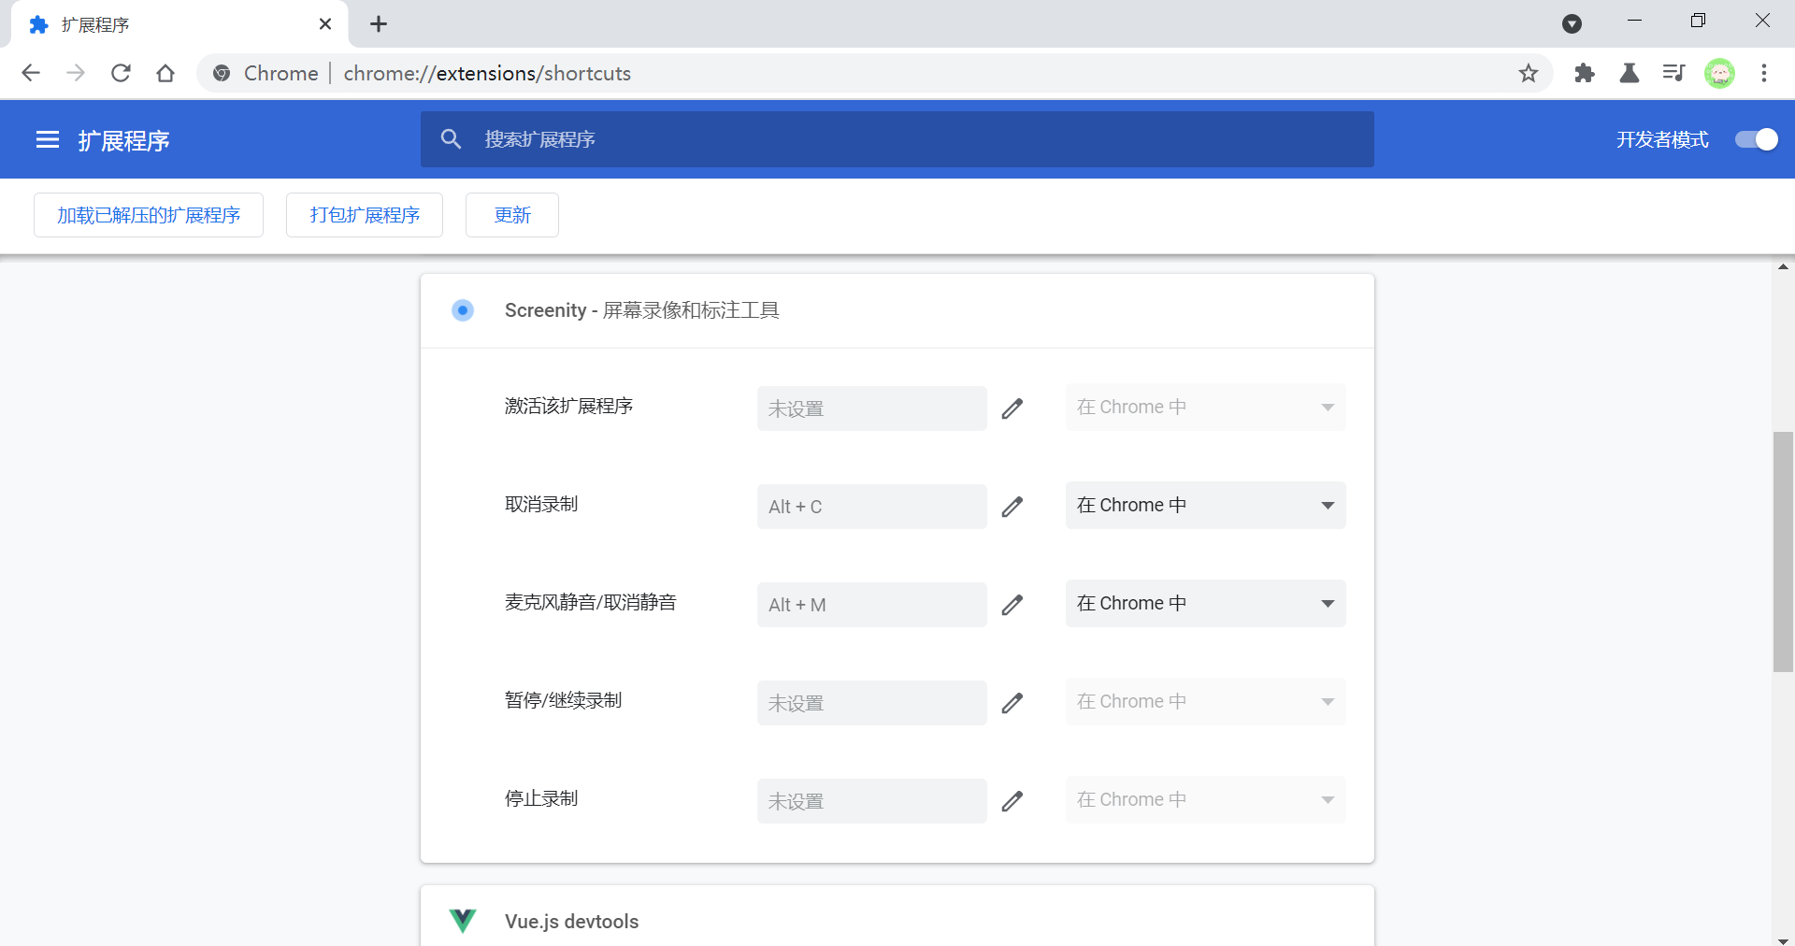Image resolution: width=1795 pixels, height=946 pixels.
Task: Bookmark this page with star icon
Action: click(x=1529, y=73)
